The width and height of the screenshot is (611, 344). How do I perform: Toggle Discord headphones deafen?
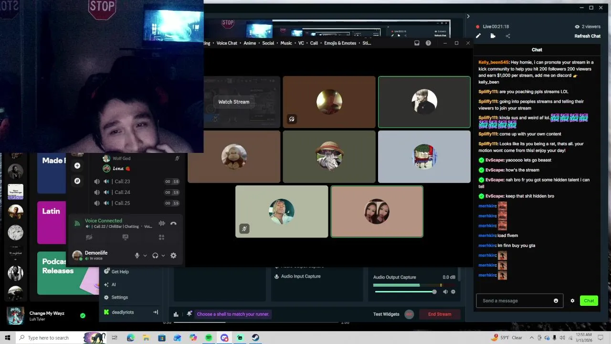point(155,256)
